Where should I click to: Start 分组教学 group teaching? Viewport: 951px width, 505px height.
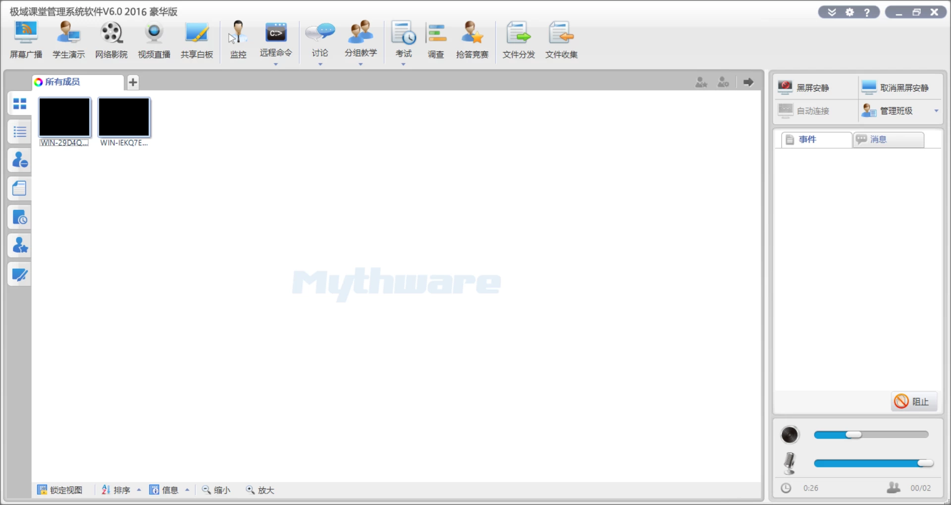[361, 39]
